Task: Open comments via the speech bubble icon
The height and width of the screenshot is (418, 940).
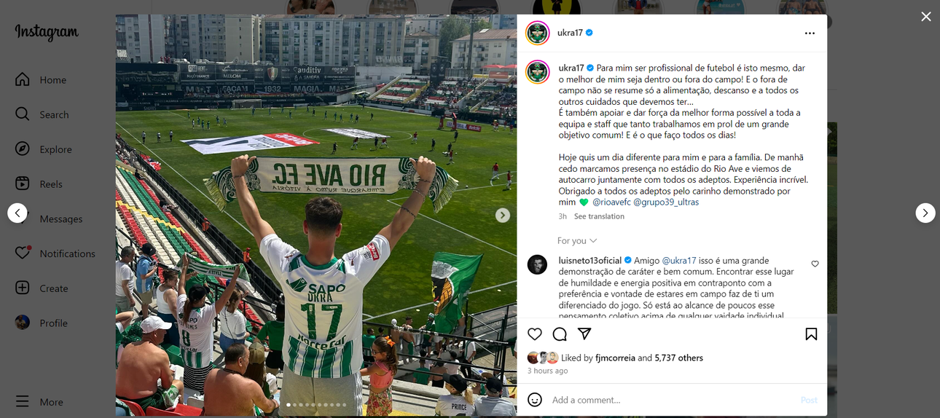Action: pyautogui.click(x=560, y=334)
